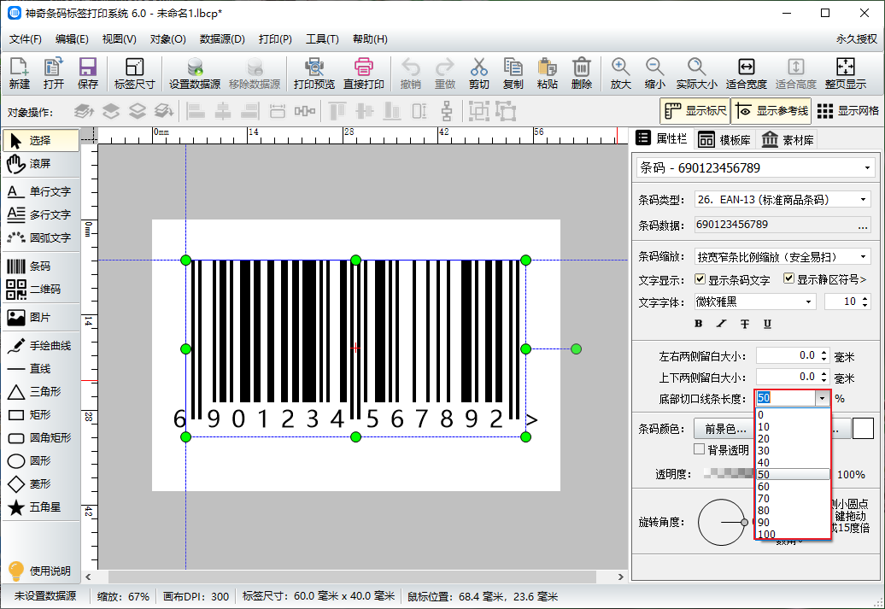
Task: Toggle 显示条码文字 checkbox
Action: click(x=700, y=278)
